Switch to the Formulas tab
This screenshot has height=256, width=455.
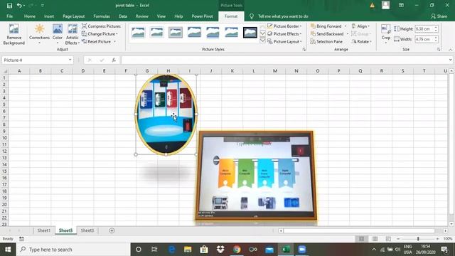click(x=102, y=16)
